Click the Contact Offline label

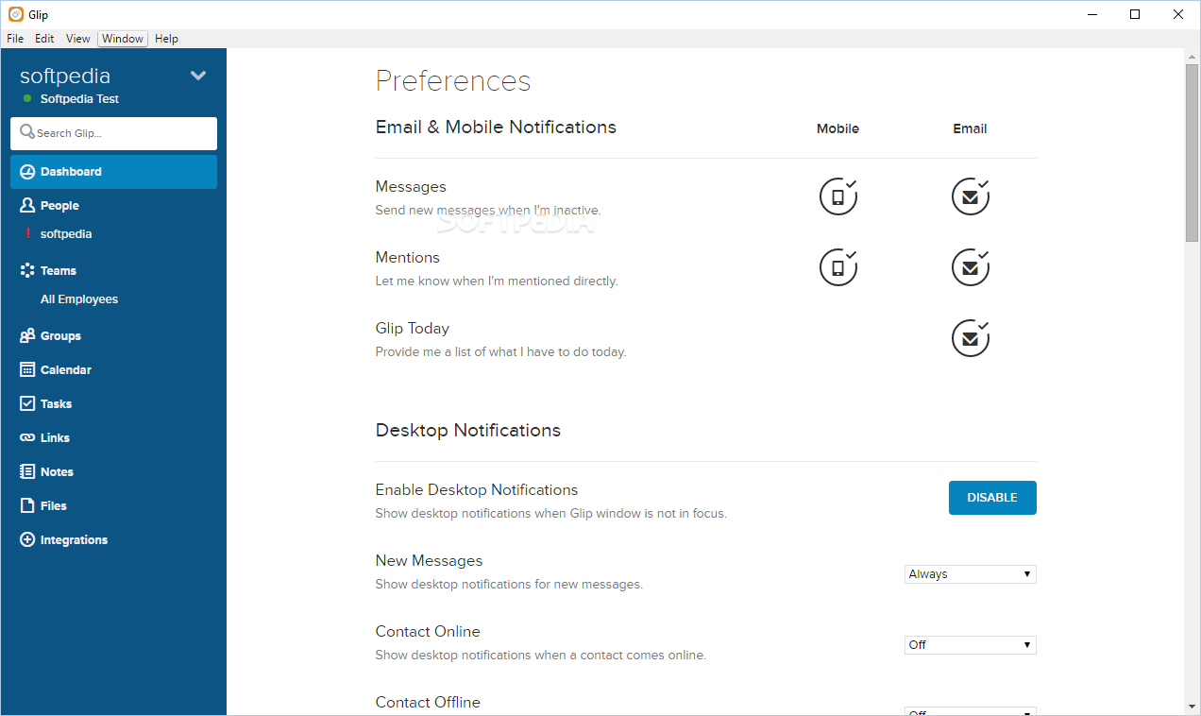tap(428, 703)
